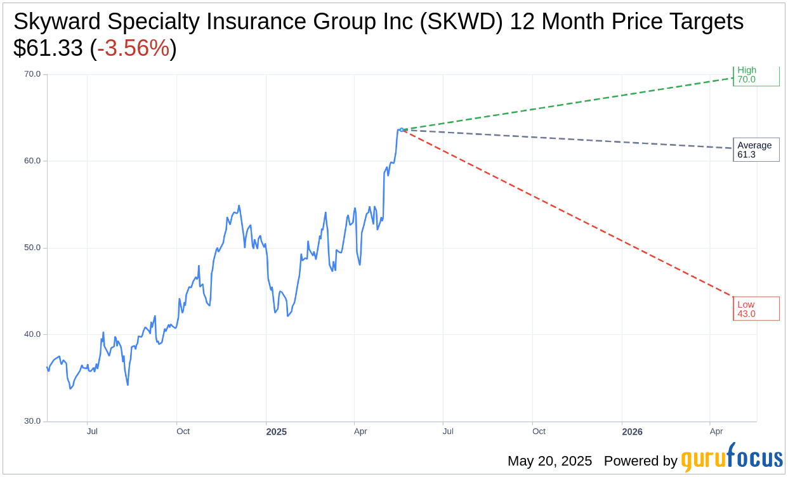The image size is (788, 477).
Task: Select the chart title with SKWD ticker
Action: pyautogui.click(x=378, y=22)
